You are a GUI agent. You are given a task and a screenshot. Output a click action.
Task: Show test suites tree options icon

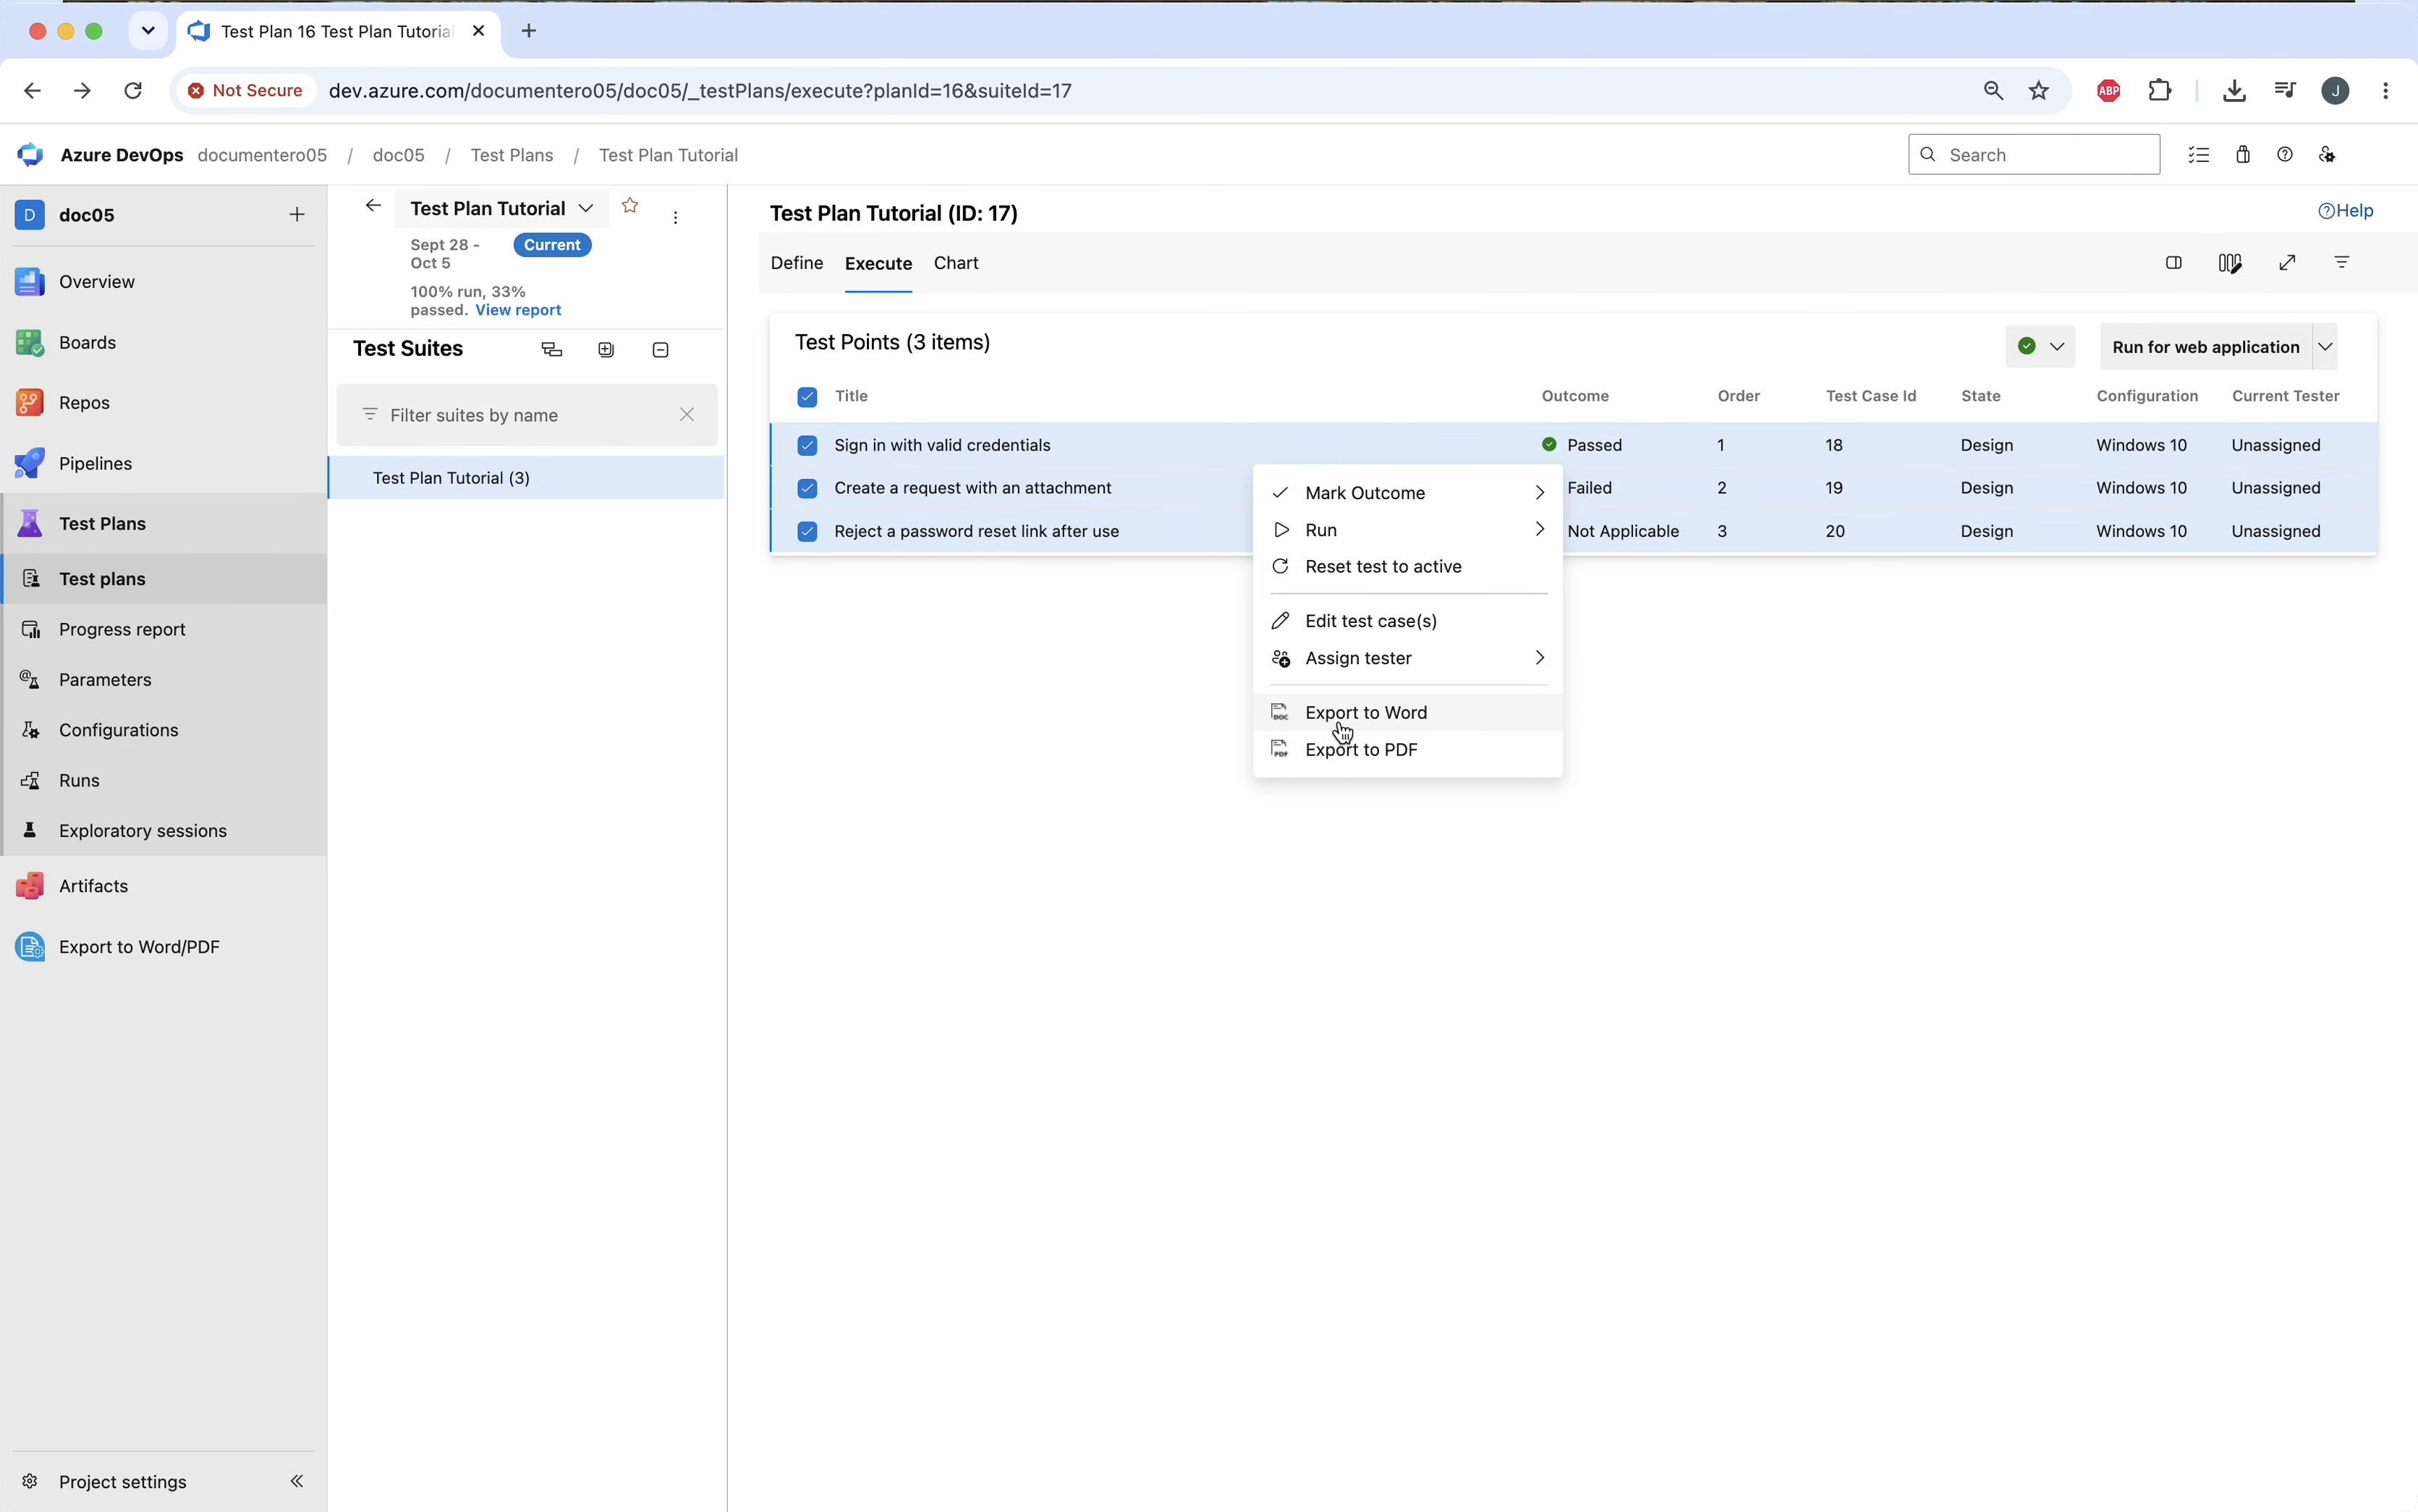[x=552, y=350]
